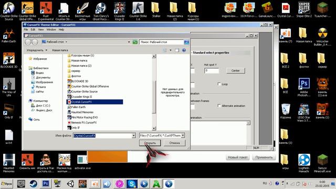The height and width of the screenshot is (189, 336).
Task: Open the Имя файла combo dropdown
Action: point(133,135)
